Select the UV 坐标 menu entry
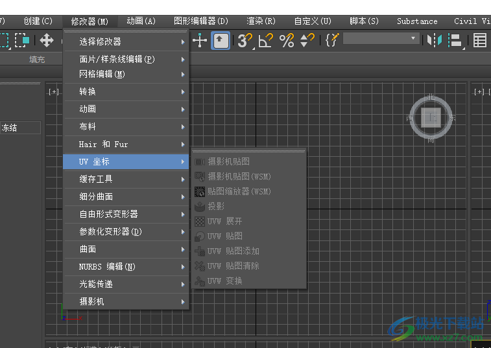The width and height of the screenshot is (491, 348). (126, 162)
